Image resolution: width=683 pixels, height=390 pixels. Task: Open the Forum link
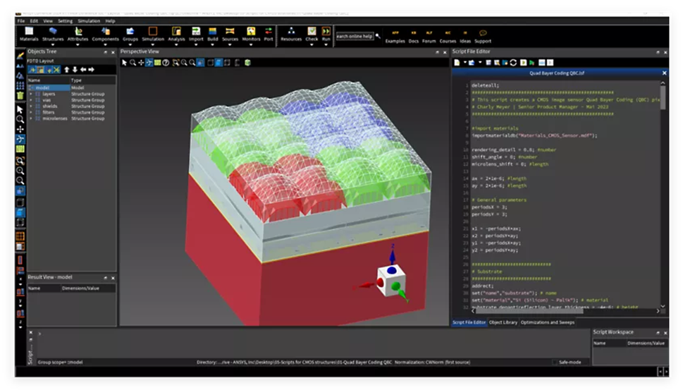pyautogui.click(x=429, y=37)
